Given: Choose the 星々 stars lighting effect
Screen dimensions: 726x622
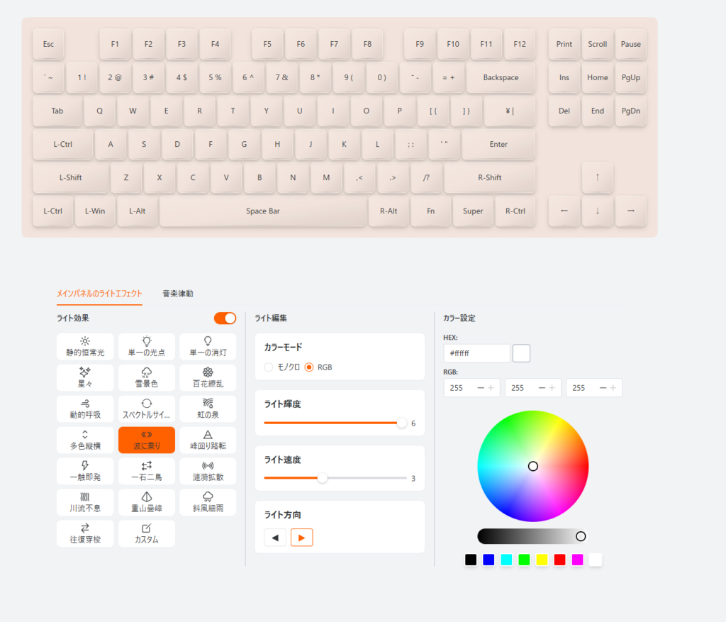Looking at the screenshot, I should (x=85, y=377).
